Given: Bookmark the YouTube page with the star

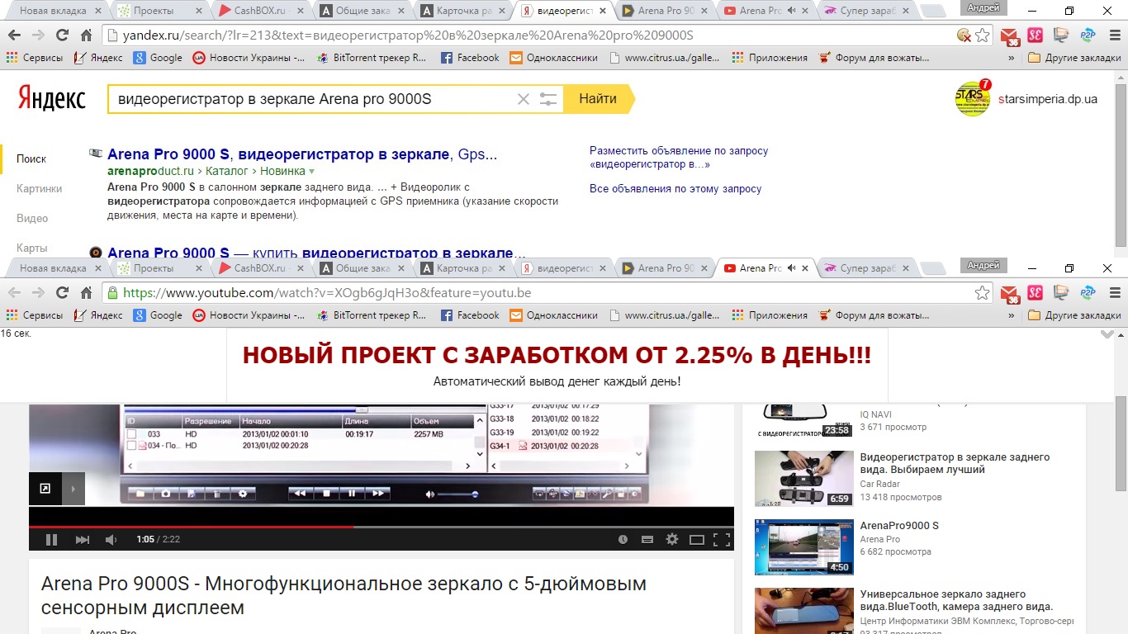Looking at the screenshot, I should tap(983, 292).
